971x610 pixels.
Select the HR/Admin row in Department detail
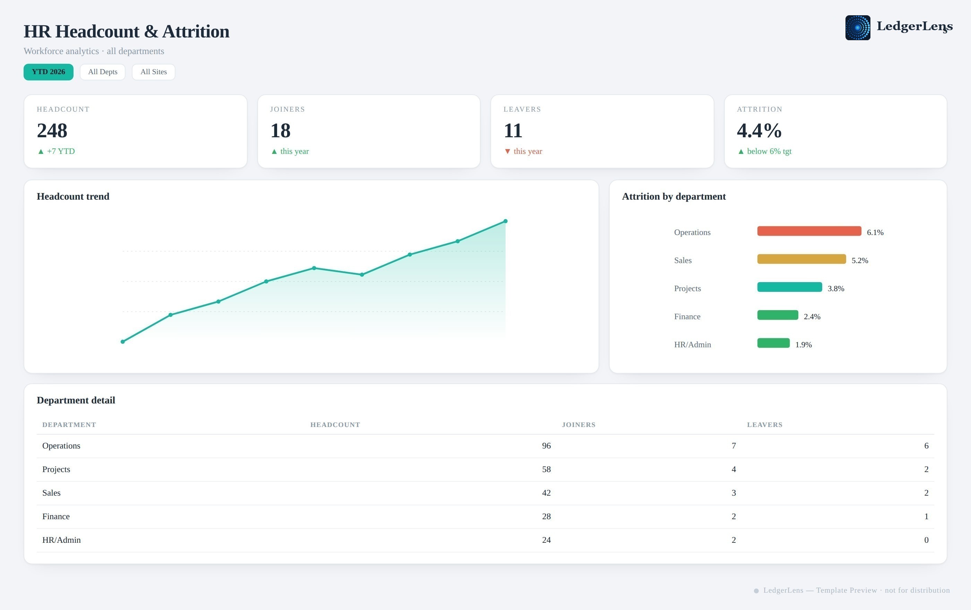pos(485,540)
